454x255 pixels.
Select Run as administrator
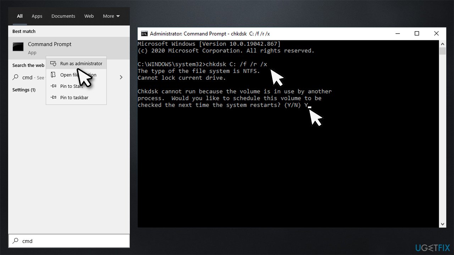(81, 63)
